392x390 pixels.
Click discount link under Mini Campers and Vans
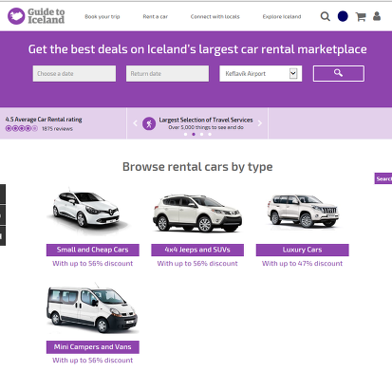tap(93, 361)
